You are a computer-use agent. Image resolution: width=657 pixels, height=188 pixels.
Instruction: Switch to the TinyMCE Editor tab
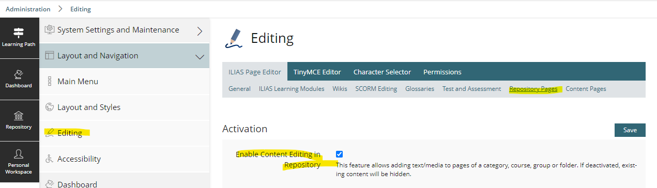(x=317, y=72)
